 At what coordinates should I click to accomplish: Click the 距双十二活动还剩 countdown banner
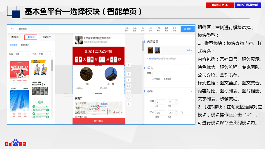point(99,56)
